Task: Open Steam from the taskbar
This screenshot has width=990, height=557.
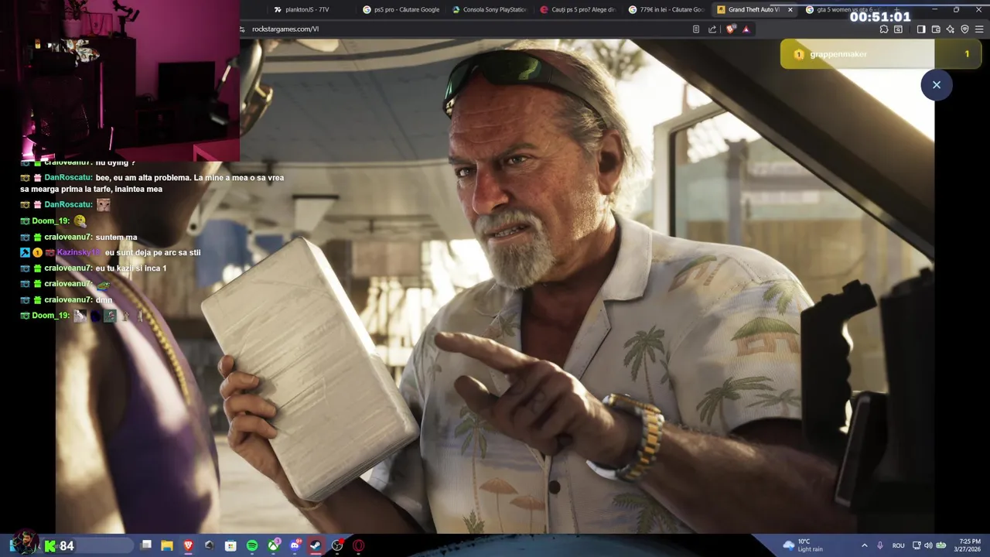Action: 316,545
